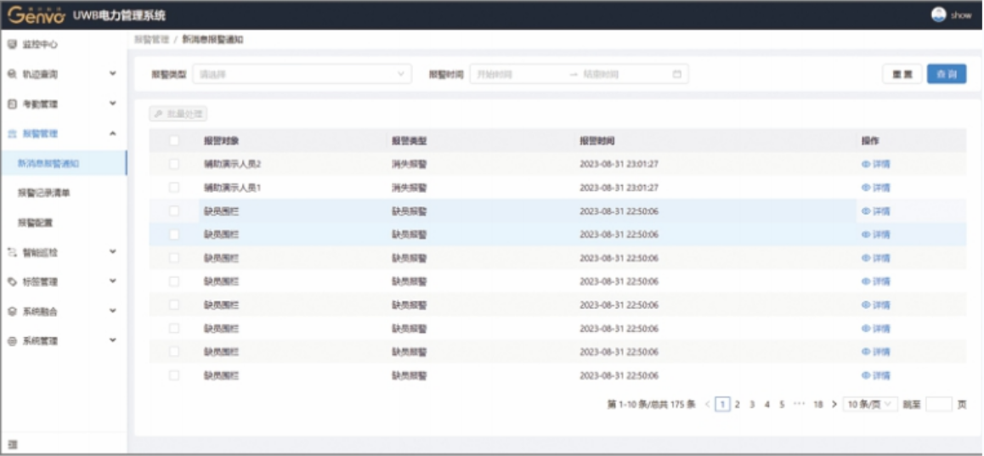Select the 新消息报警通知 submenu item
The width and height of the screenshot is (984, 456).
tap(64, 163)
